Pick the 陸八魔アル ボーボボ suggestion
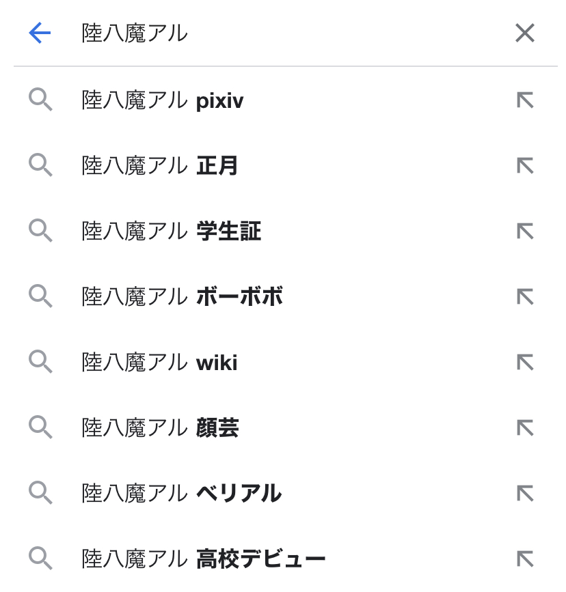The height and width of the screenshot is (592, 566). coord(182,297)
